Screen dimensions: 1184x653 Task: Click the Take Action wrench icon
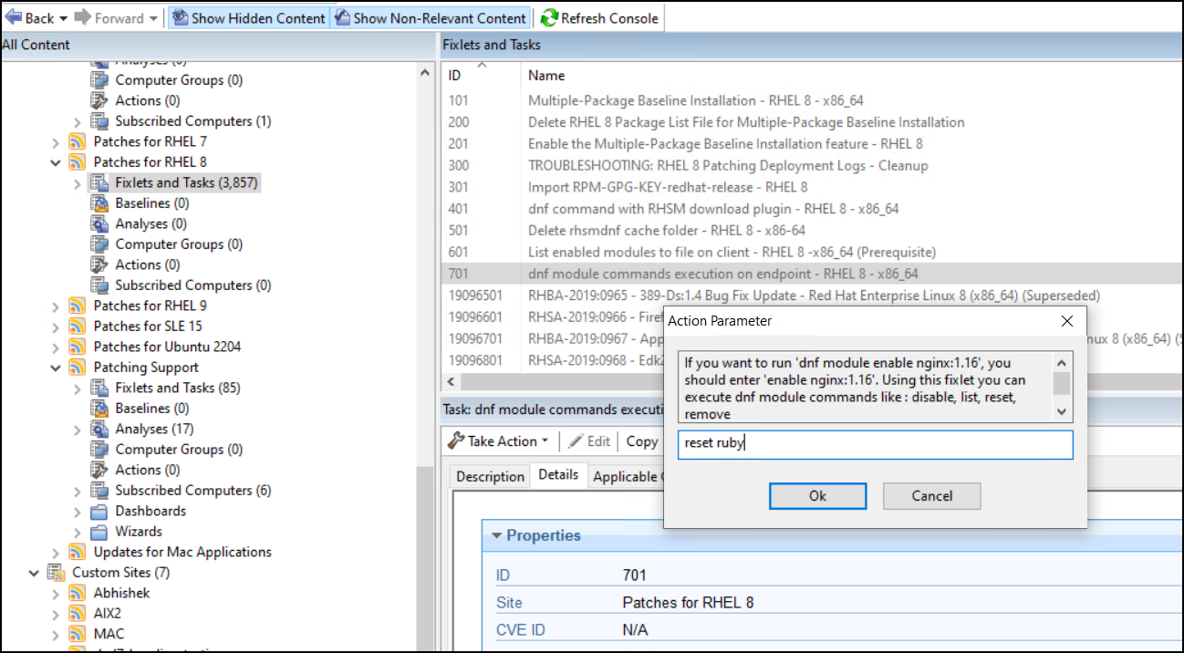coord(457,441)
